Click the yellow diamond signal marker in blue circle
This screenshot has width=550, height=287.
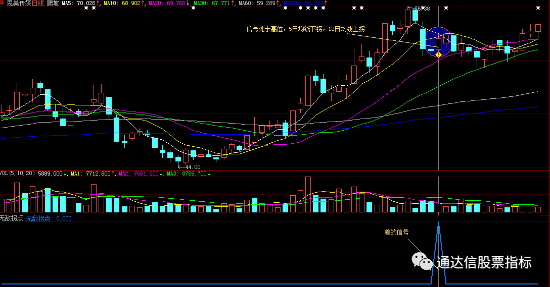tap(438, 54)
